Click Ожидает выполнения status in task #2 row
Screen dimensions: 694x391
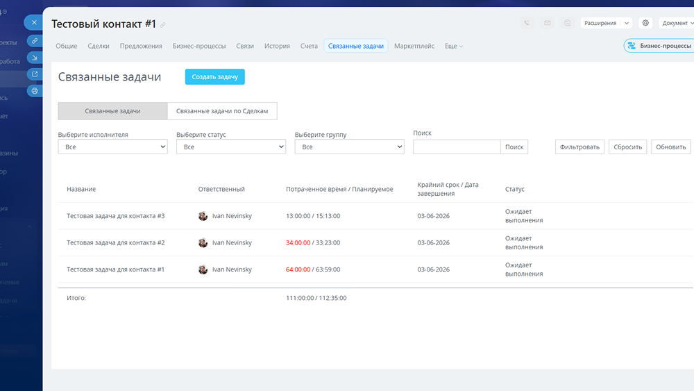coord(524,242)
